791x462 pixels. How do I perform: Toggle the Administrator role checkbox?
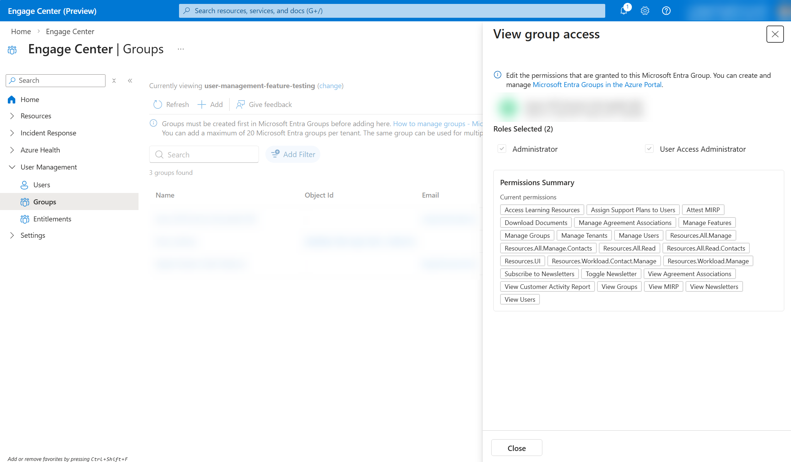click(502, 149)
